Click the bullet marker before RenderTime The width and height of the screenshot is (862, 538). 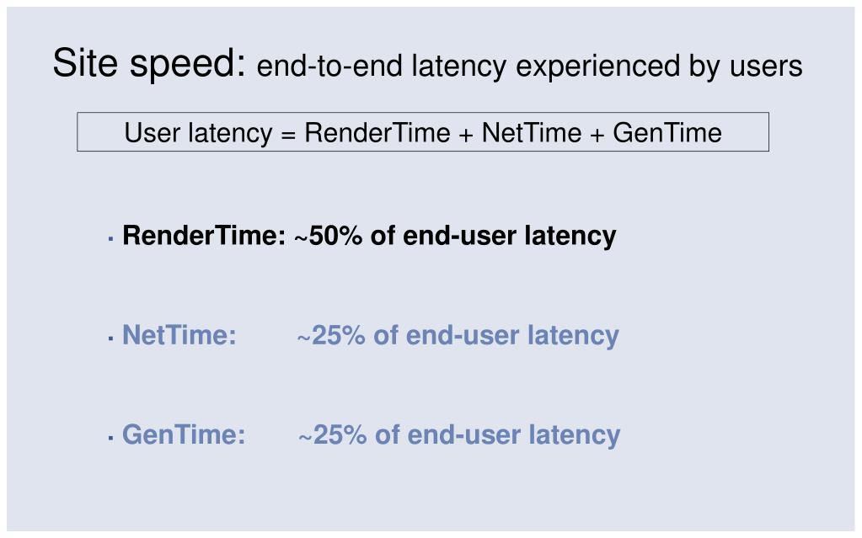pos(111,239)
